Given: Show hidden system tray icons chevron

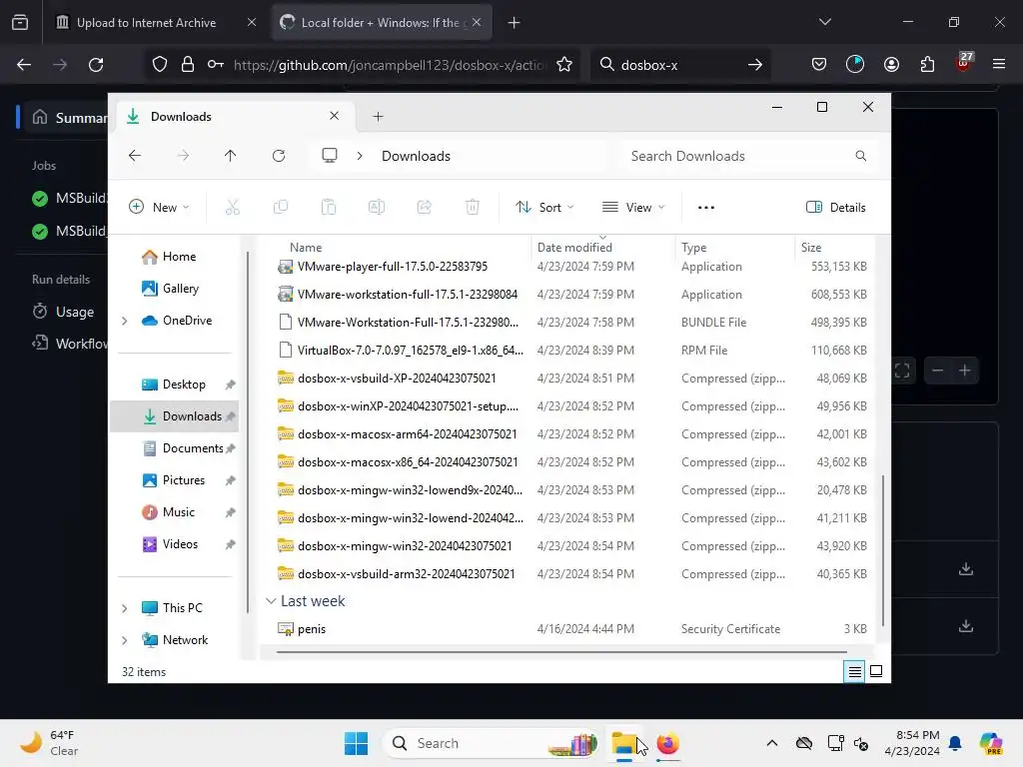Looking at the screenshot, I should pos(772,743).
